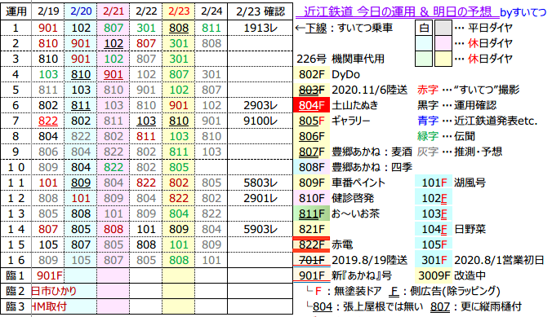552x317 pixels.
Task: Click the 805F legend cell
Action: (x=312, y=121)
